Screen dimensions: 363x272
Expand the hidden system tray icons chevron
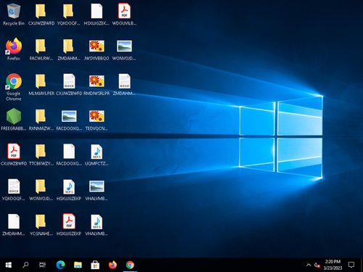(309, 265)
